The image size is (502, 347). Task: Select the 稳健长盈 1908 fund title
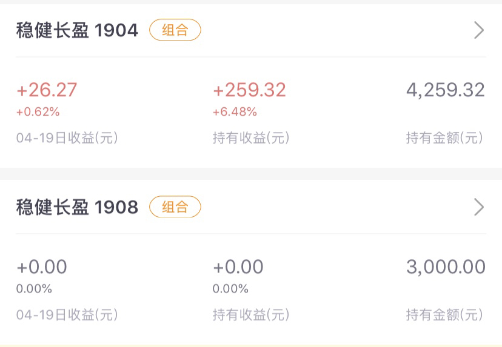[x=77, y=207]
